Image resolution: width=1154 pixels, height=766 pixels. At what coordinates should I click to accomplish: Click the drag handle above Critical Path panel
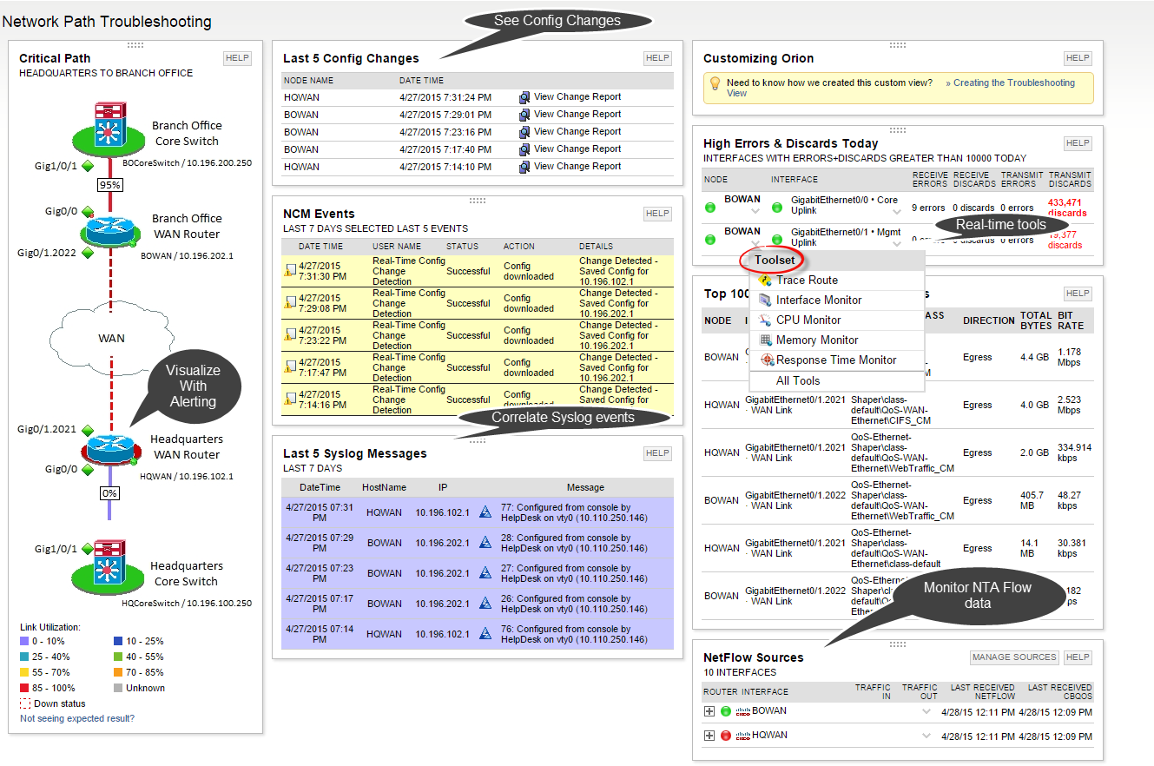[135, 44]
